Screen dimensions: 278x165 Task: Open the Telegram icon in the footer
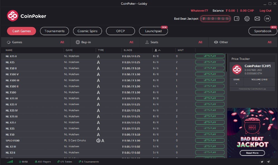click(269, 162)
